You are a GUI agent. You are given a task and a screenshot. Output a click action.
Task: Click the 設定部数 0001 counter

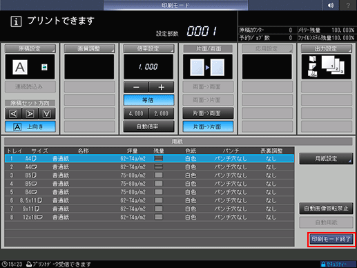point(202,31)
